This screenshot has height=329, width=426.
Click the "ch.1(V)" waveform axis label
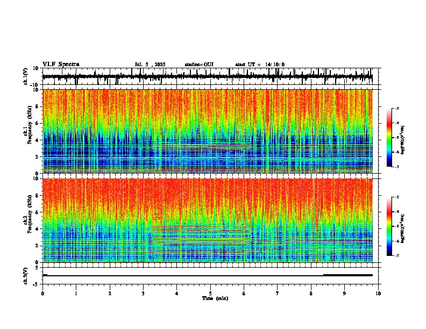[26, 76]
